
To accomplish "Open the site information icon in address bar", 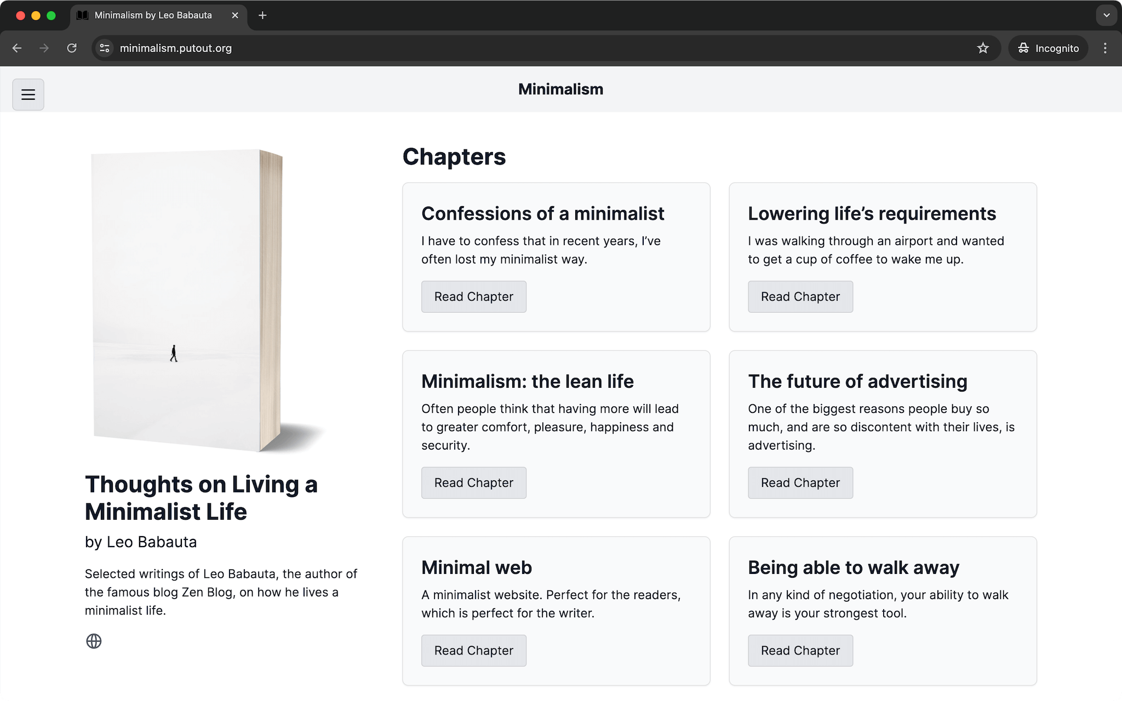I will point(105,48).
